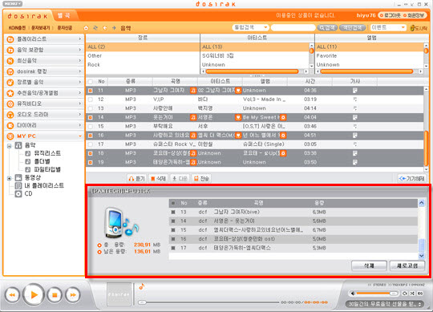
Task: Select 뮤직리스트 in the tree
Action: pyautogui.click(x=47, y=153)
